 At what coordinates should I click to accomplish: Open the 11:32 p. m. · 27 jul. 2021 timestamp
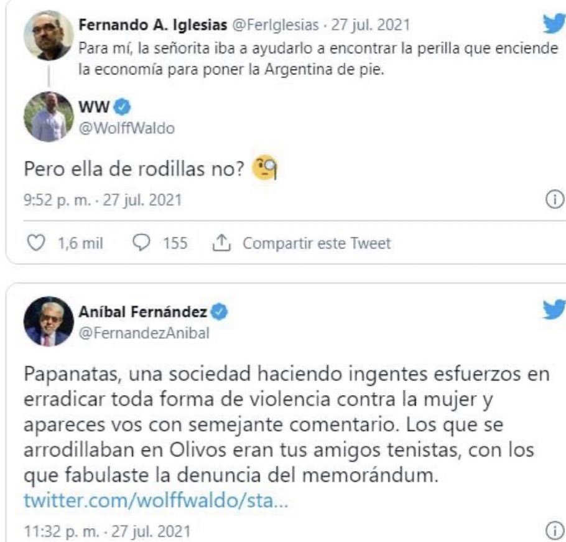[107, 531]
